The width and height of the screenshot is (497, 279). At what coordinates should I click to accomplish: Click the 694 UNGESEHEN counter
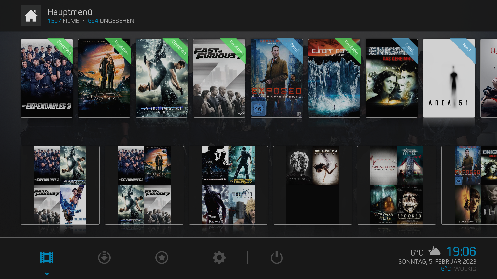tap(111, 21)
